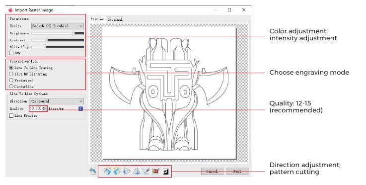Enable the Line Preview checkbox
The width and height of the screenshot is (366, 185).
coord(11,115)
